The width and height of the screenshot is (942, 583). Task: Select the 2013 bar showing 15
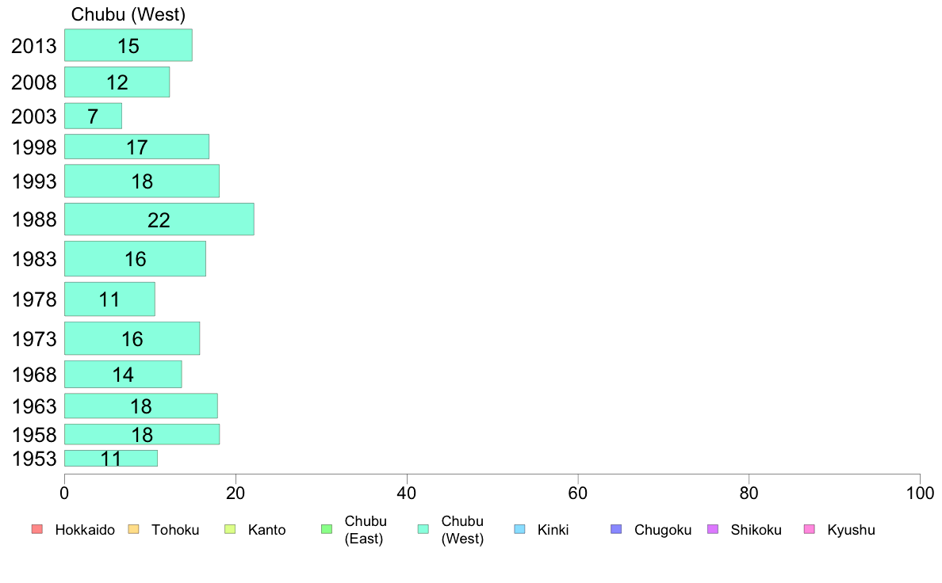(128, 45)
